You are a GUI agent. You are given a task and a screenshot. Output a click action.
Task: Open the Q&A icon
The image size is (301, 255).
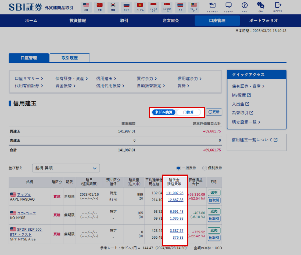click(x=260, y=7)
